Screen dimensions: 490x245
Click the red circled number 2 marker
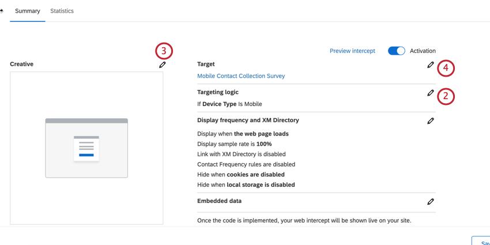click(446, 96)
